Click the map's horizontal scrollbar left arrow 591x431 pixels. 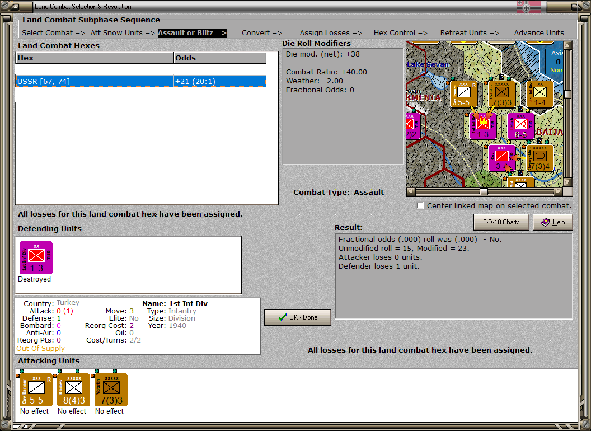411,191
